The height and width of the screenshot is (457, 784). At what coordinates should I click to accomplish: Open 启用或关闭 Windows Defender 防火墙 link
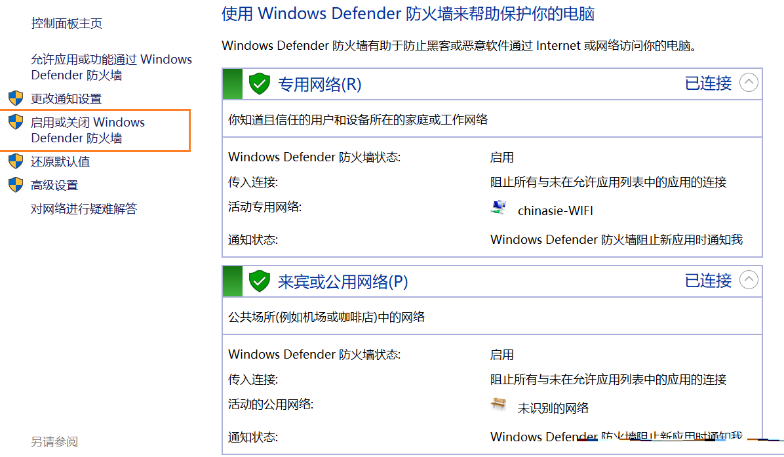(x=88, y=130)
